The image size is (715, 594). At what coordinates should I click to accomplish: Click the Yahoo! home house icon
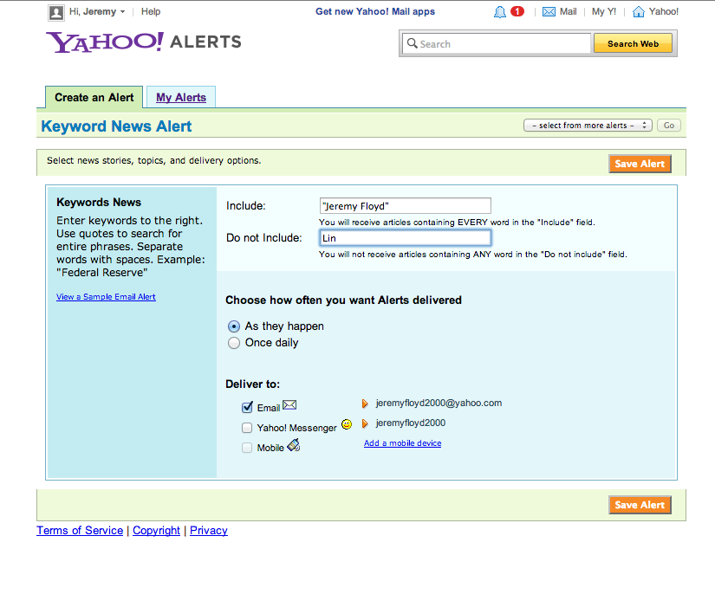639,12
